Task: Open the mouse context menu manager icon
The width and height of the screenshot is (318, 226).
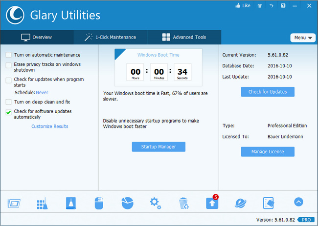Action: click(x=99, y=203)
